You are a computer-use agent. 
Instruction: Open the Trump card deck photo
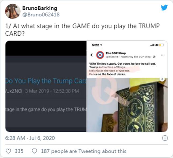[127, 105]
